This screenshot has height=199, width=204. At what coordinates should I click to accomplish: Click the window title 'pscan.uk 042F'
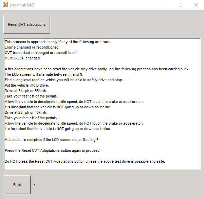click(x=23, y=5)
